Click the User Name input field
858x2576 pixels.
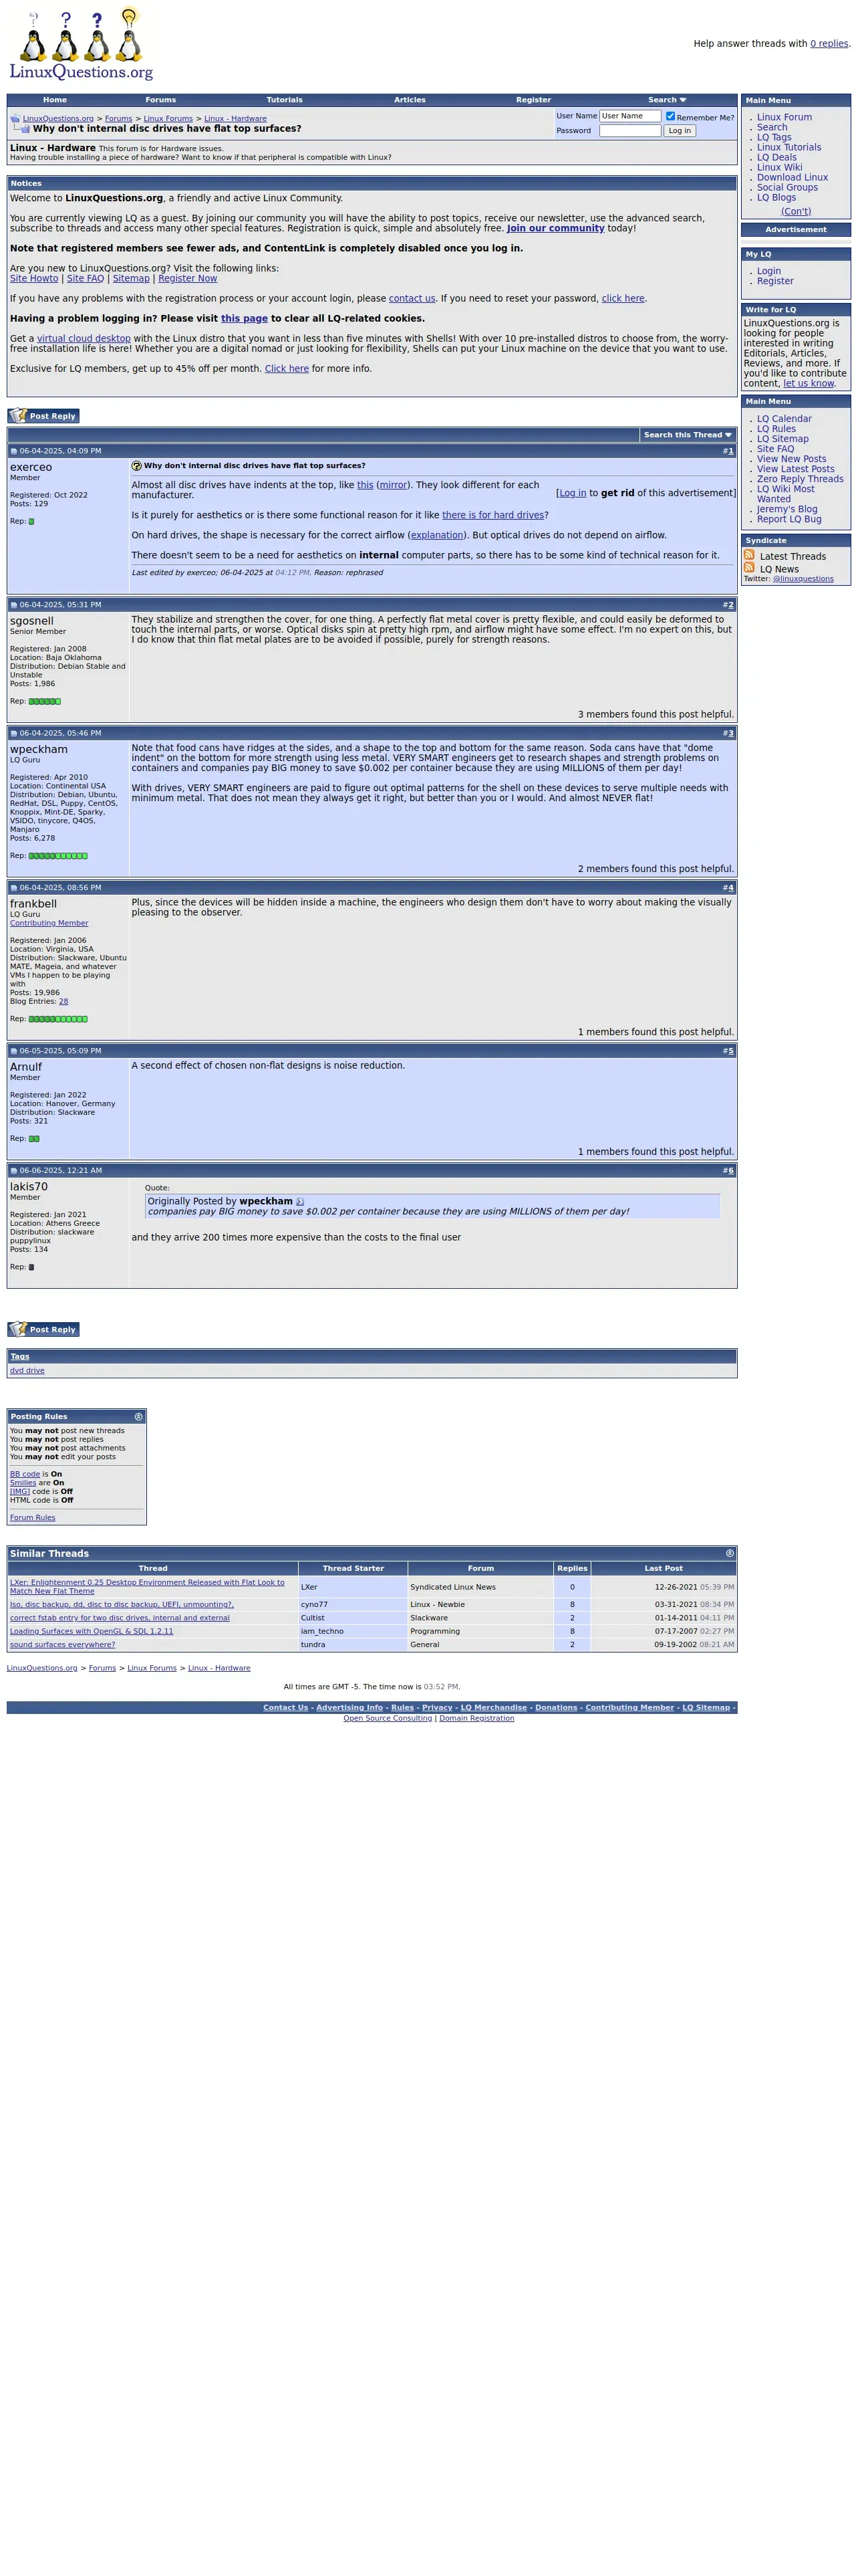pos(630,117)
